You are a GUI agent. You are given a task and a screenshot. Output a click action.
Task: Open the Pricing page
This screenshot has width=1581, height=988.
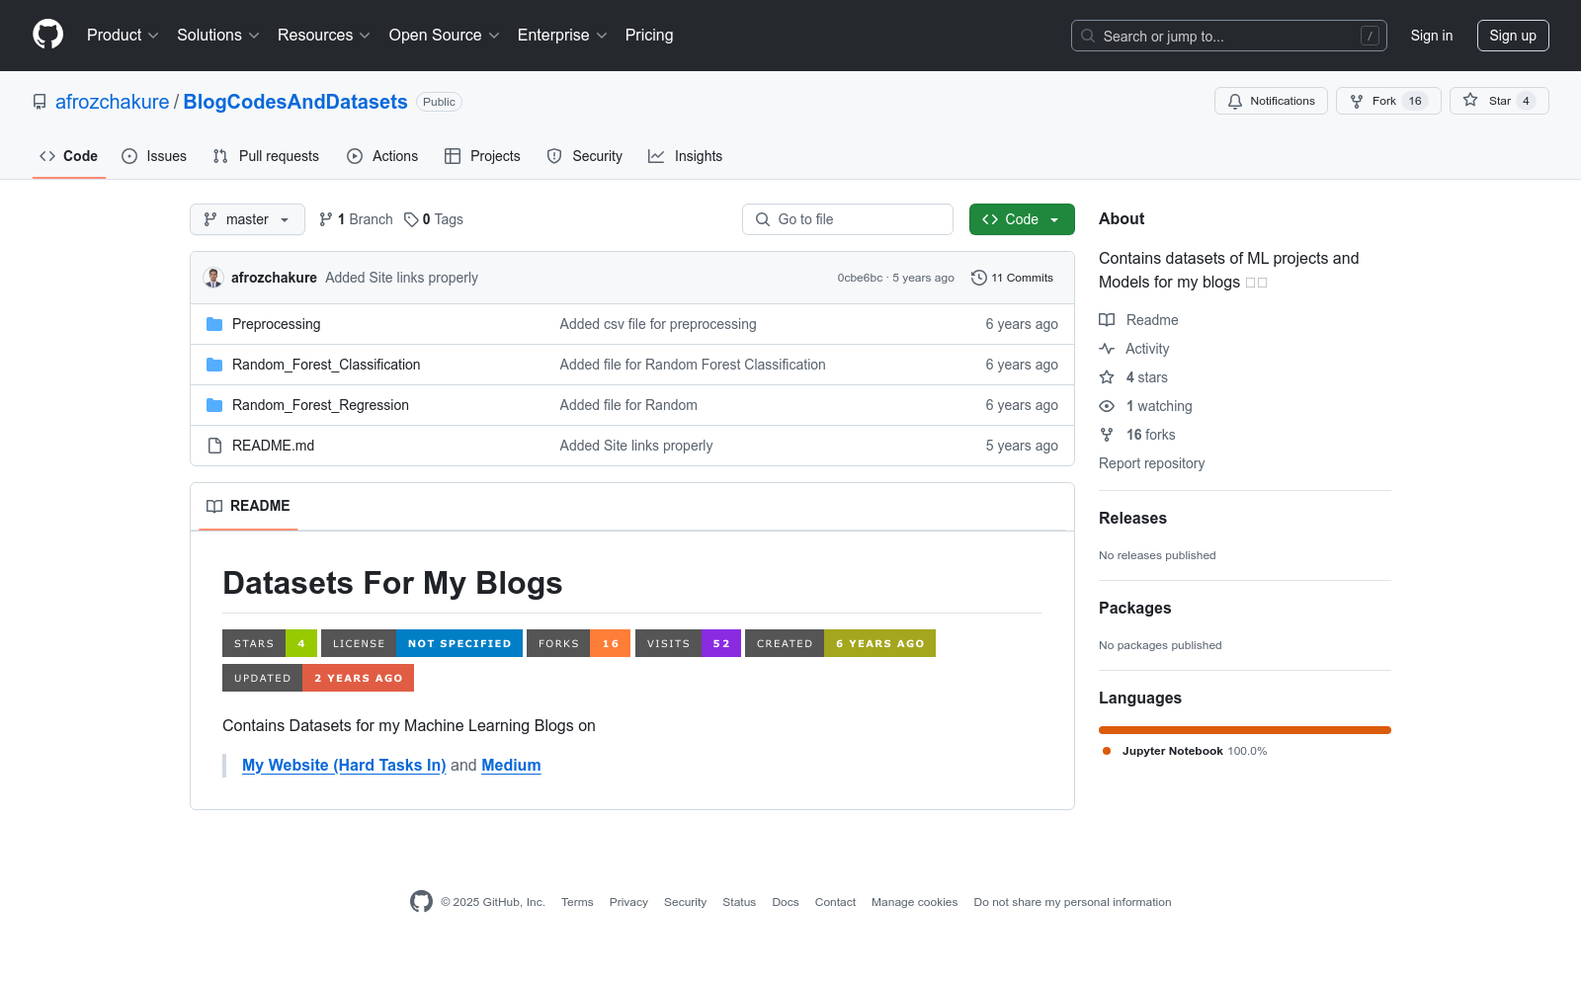649,35
